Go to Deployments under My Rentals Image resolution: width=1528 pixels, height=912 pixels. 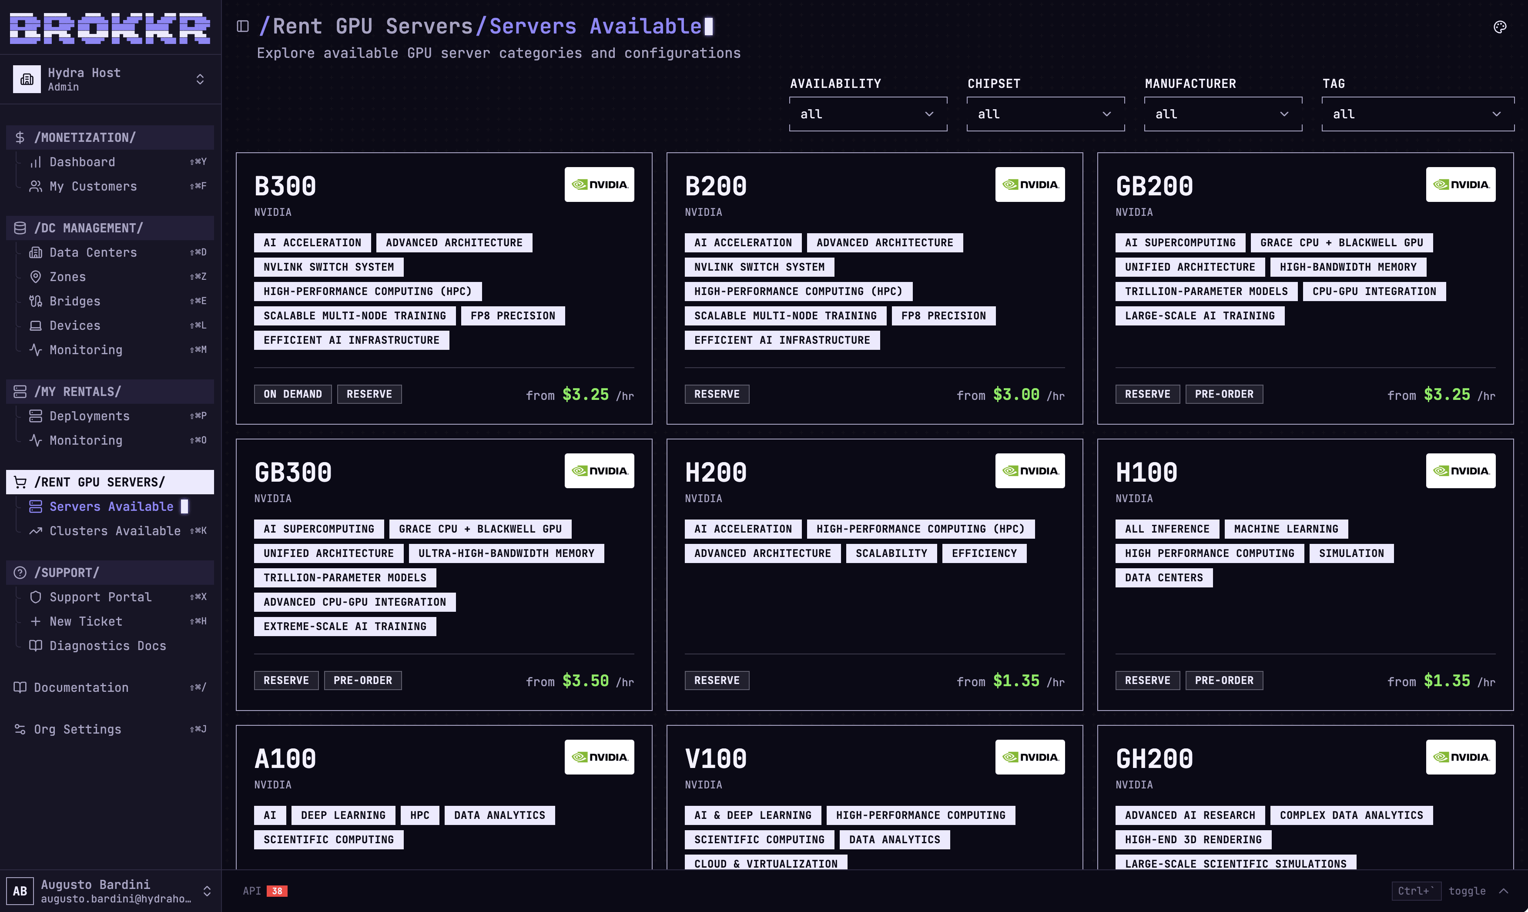pyautogui.click(x=89, y=416)
